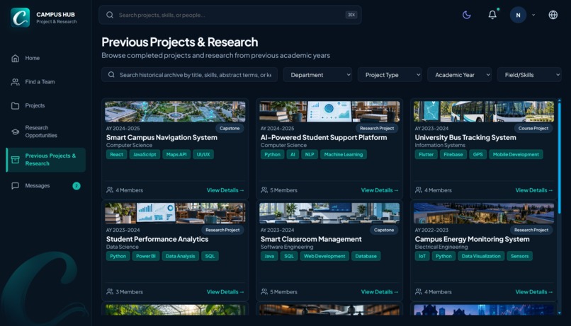Image resolution: width=571 pixels, height=326 pixels.
Task: View Details of Campus Energy Monitoring System
Action: click(x=534, y=292)
